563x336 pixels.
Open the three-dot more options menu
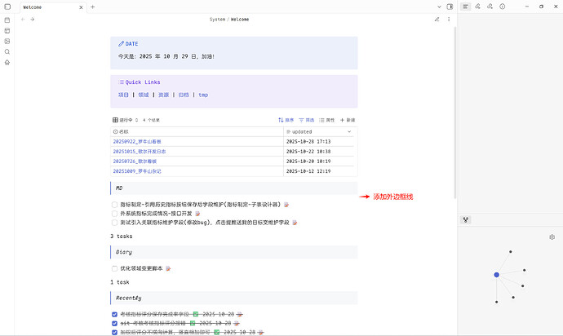click(x=448, y=19)
